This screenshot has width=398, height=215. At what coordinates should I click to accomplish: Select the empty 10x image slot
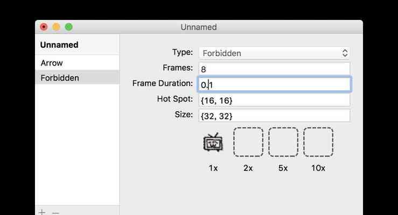pos(318,142)
